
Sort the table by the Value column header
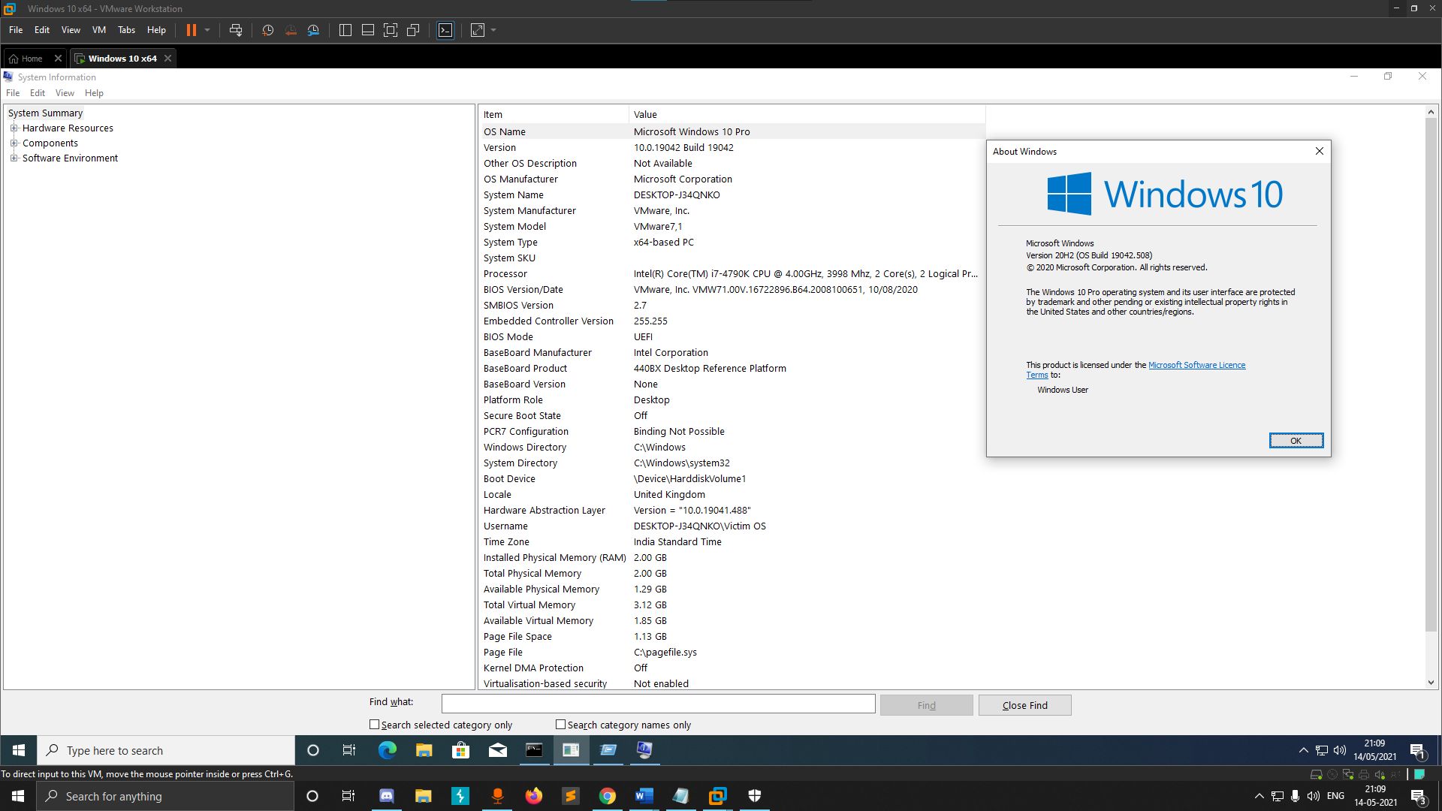click(807, 114)
